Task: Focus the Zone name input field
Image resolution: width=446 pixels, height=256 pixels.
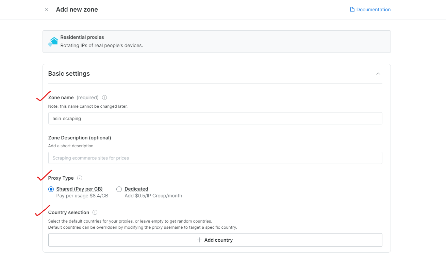Action: 215,118
